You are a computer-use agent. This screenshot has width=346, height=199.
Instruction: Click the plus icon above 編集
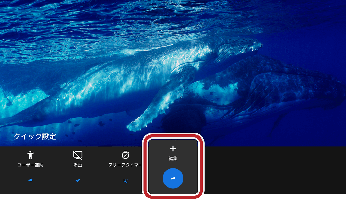(x=173, y=149)
